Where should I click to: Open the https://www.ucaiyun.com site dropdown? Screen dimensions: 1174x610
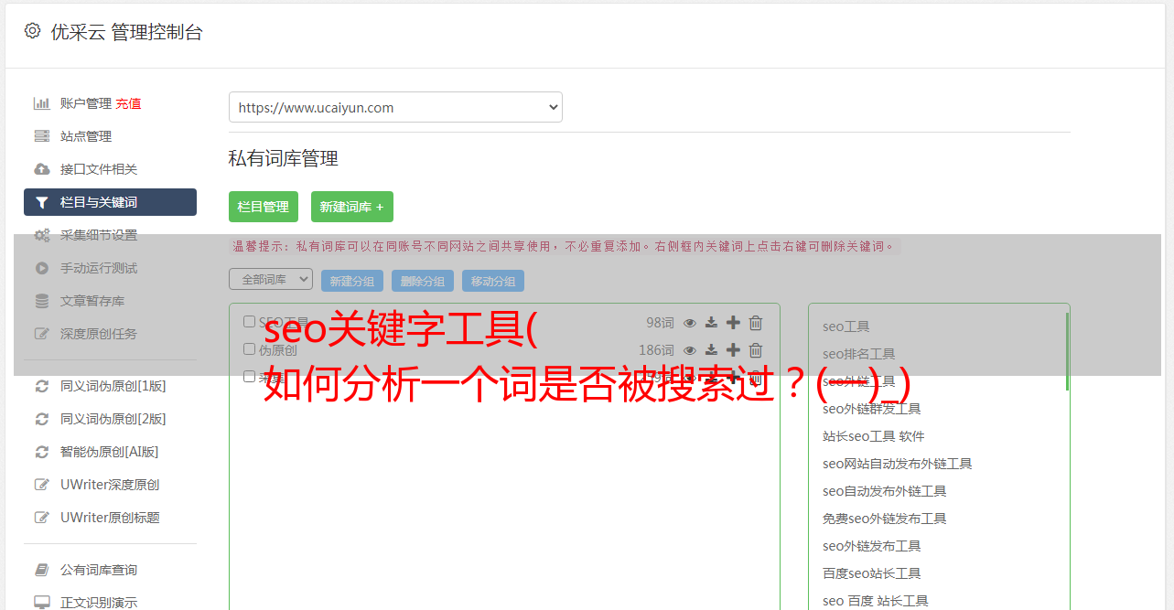[395, 107]
